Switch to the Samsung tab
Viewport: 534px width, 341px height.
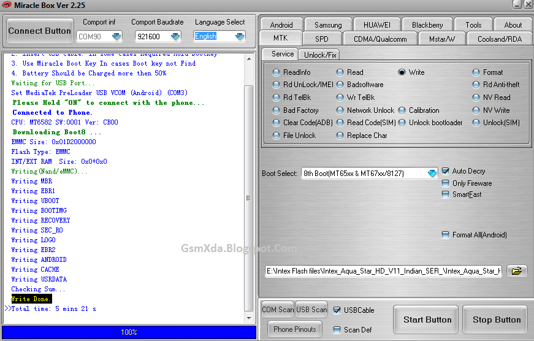pyautogui.click(x=328, y=25)
